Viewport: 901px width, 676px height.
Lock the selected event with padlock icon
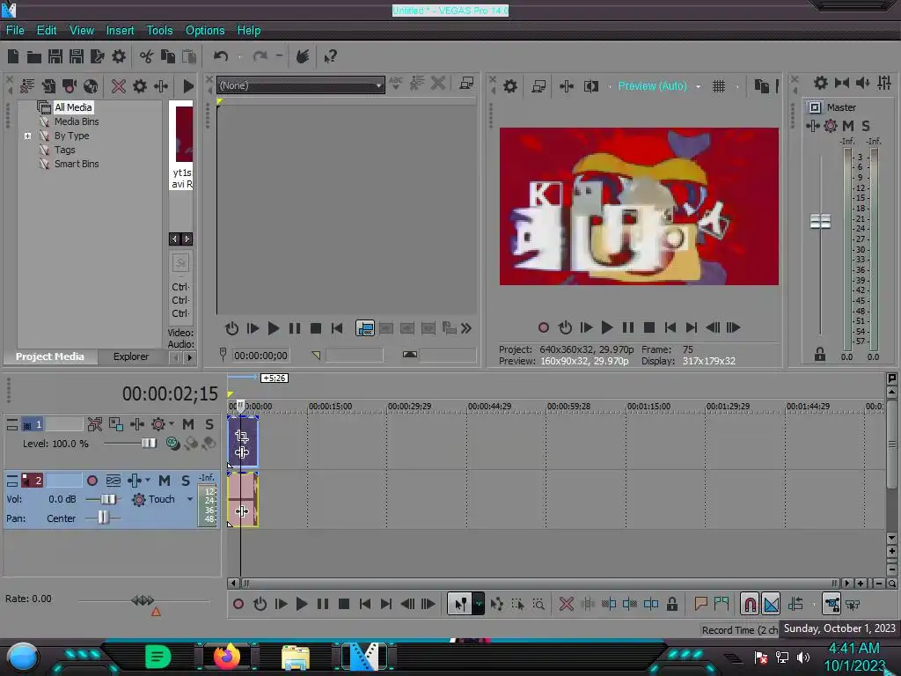671,604
